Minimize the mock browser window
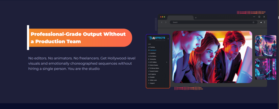The image size is (279, 109). pyautogui.click(x=254, y=17)
